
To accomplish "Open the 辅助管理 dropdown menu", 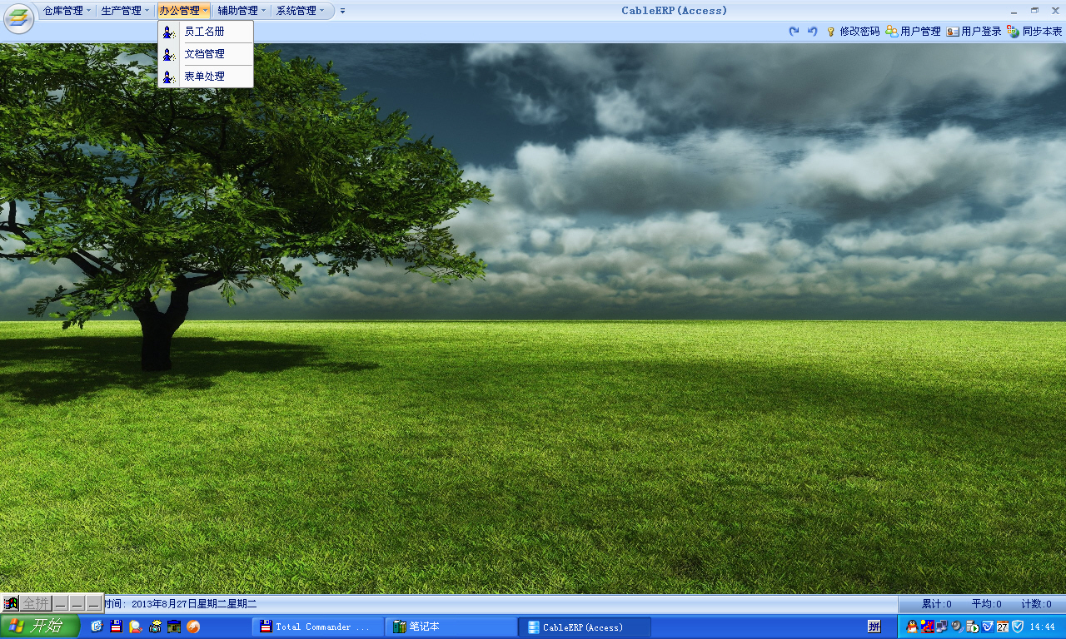I will coord(242,11).
